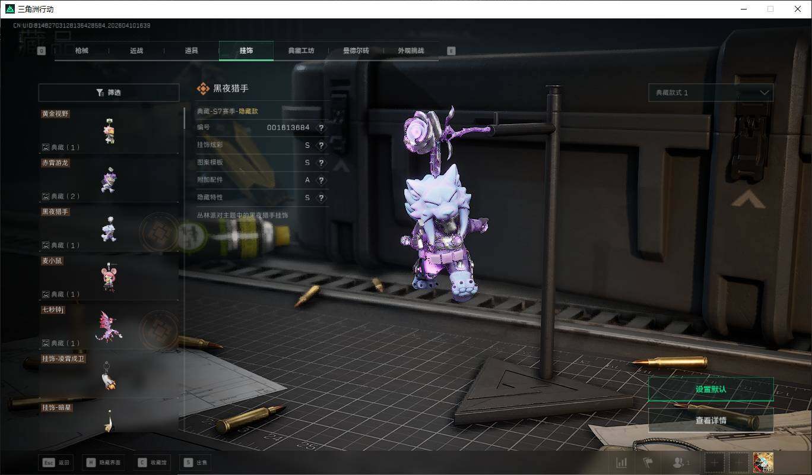812x475 pixels.
Task: Open the 外观挑战 tab
Action: point(411,51)
